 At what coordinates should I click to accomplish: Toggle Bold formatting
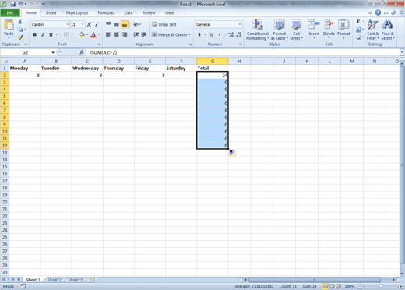click(x=35, y=34)
